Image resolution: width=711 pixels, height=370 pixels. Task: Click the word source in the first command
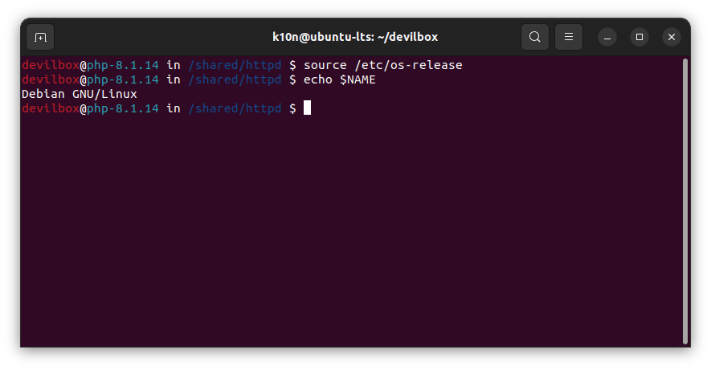point(324,65)
